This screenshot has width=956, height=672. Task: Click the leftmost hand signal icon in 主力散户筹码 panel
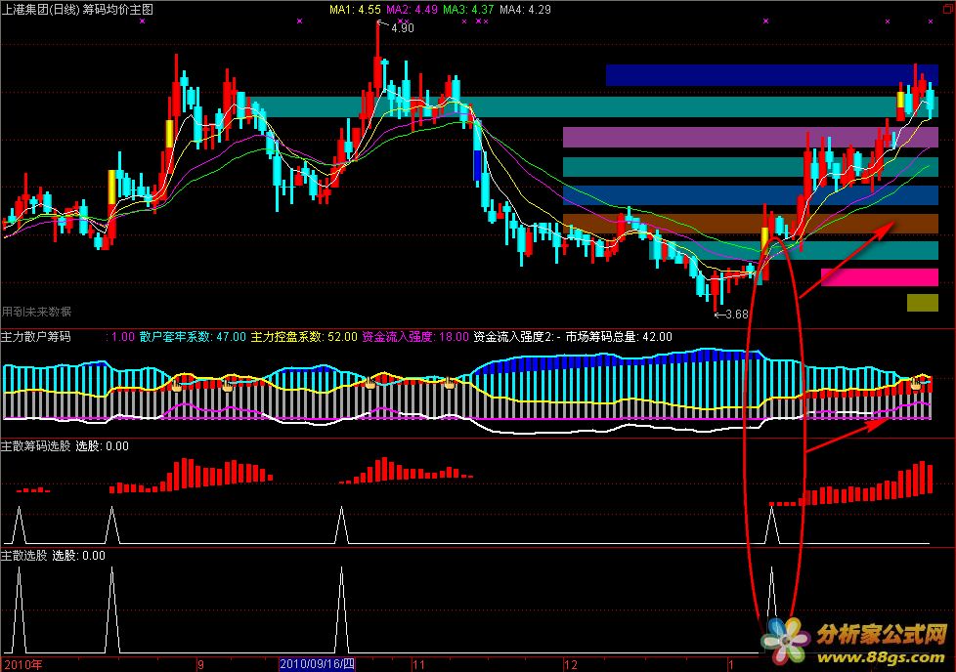pyautogui.click(x=177, y=386)
